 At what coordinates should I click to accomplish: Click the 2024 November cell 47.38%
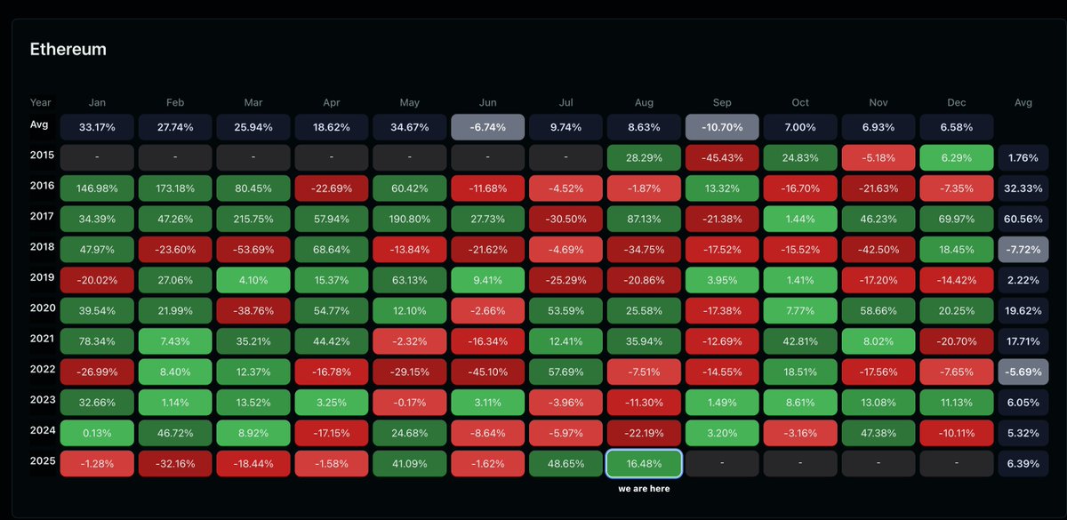pyautogui.click(x=878, y=435)
